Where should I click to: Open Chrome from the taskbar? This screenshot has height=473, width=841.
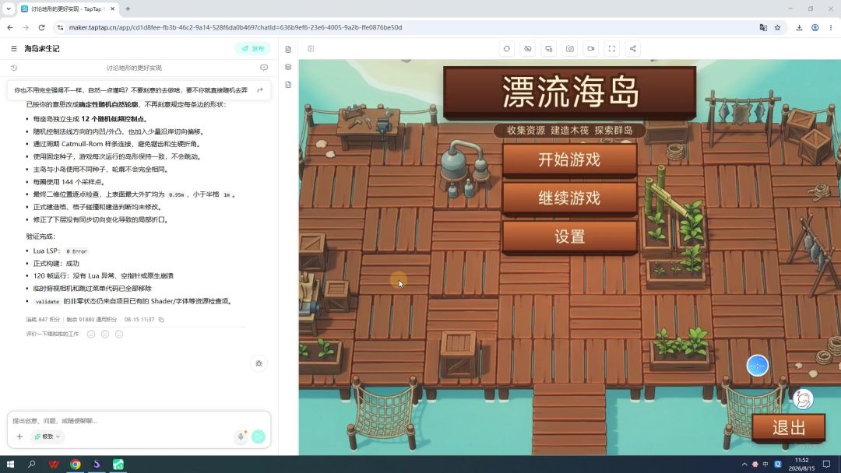pos(75,464)
